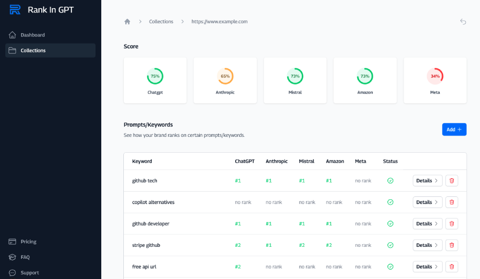This screenshot has width=480, height=279.
Task: Go to Collections breadcrumb link
Action: [x=161, y=22]
